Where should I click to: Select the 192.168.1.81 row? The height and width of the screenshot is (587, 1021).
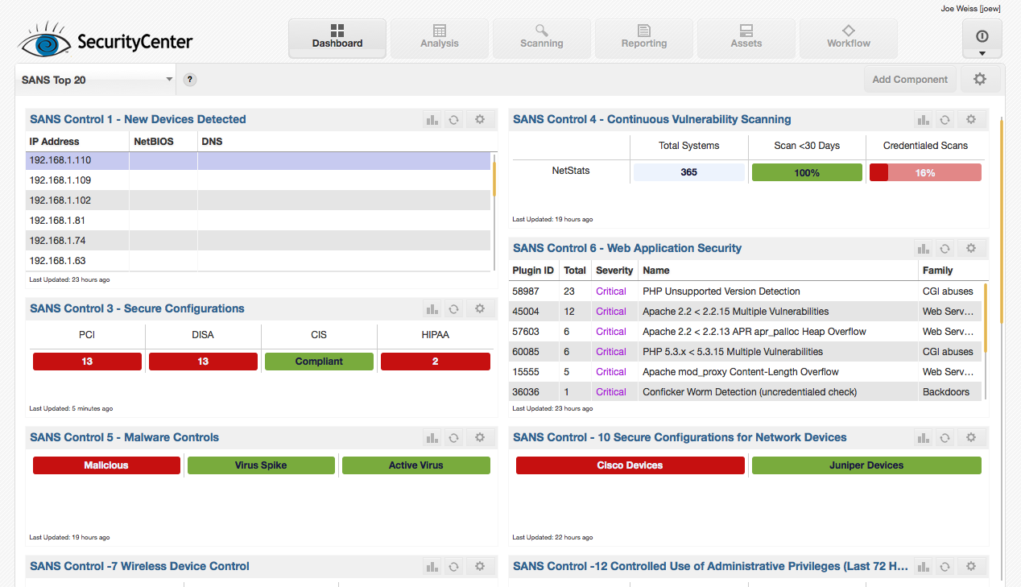tap(258, 221)
